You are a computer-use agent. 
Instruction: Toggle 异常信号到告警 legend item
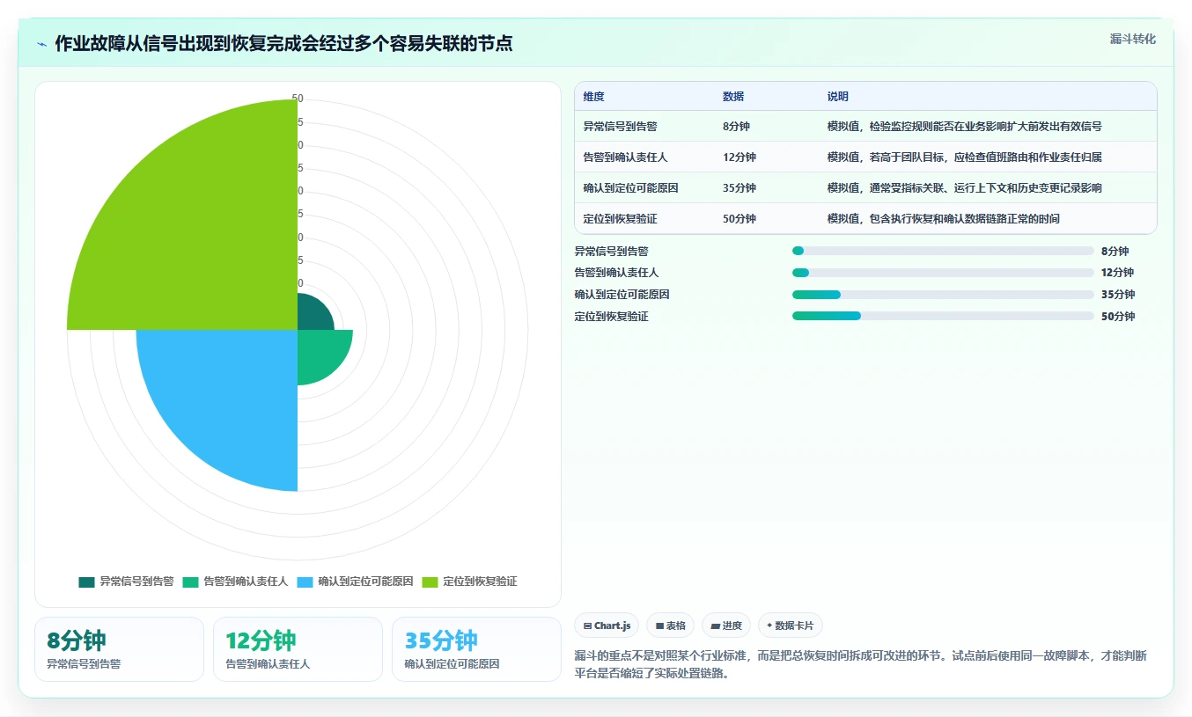coord(126,582)
